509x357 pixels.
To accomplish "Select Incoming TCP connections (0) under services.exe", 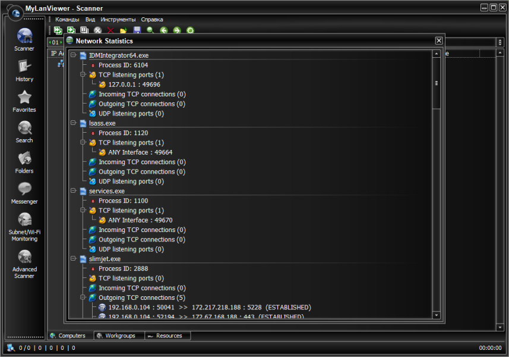I will point(142,230).
